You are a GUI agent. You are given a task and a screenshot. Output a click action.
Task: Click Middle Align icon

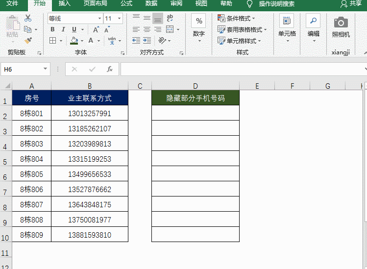147,18
